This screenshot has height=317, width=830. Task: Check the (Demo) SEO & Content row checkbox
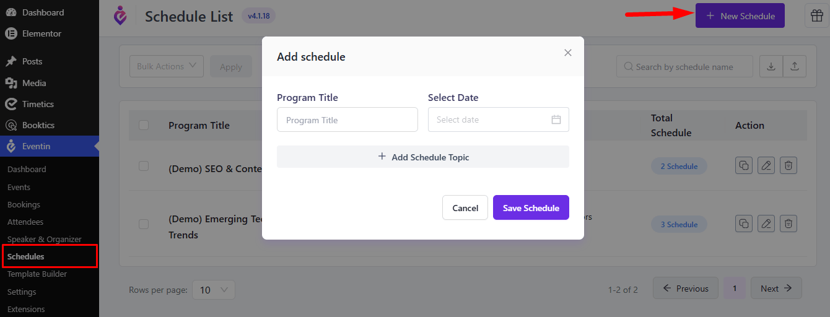[144, 166]
